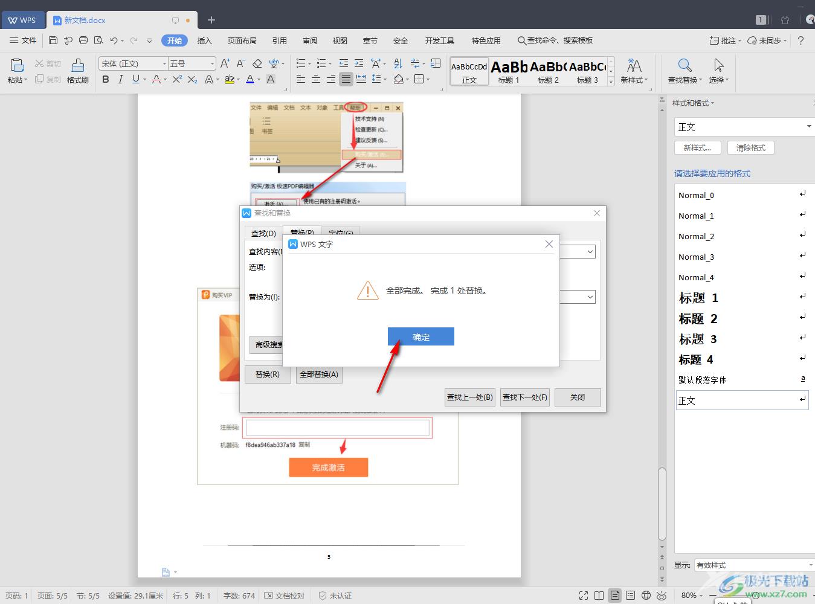The width and height of the screenshot is (815, 604).
Task: Click the 清除格式 button
Action: (x=751, y=147)
